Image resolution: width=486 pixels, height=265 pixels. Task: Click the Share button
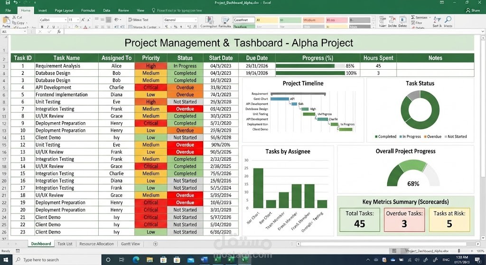point(473,10)
